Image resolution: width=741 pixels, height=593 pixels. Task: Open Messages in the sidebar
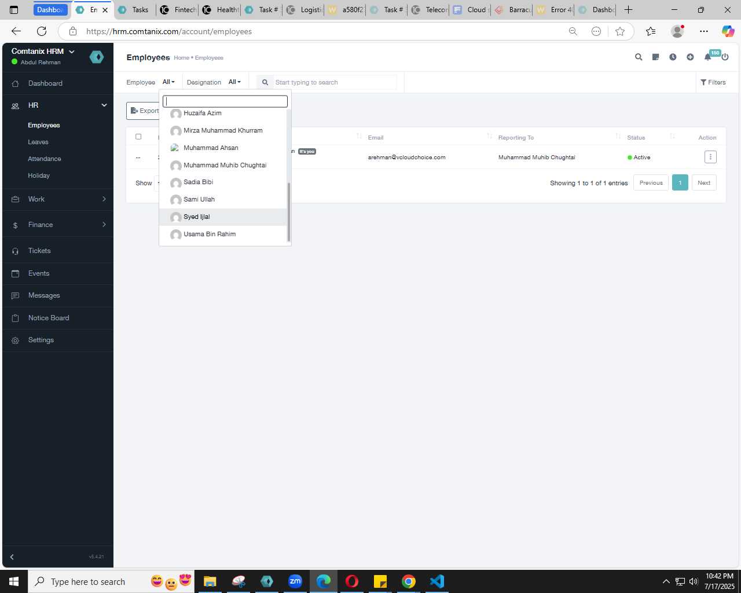tap(44, 295)
